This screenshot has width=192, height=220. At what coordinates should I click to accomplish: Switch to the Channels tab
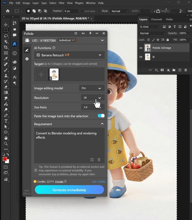(x=156, y=19)
